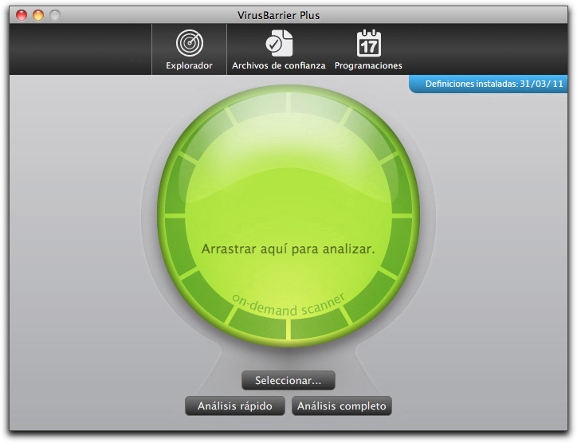Click the VirusBarrier Plus window title
The height and width of the screenshot is (443, 577).
(x=279, y=15)
